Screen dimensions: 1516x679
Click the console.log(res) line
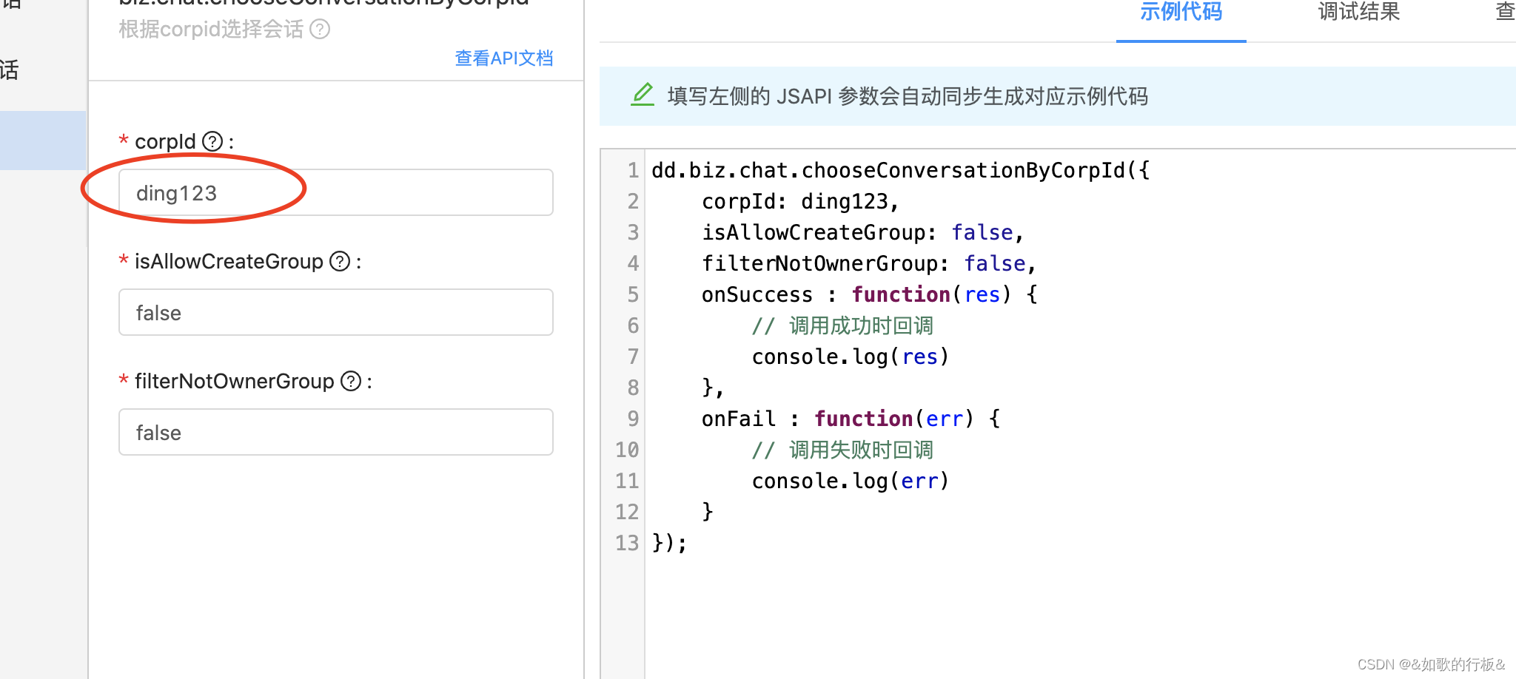(851, 357)
